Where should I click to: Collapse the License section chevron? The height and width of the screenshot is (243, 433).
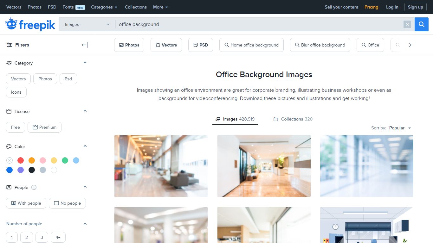pyautogui.click(x=85, y=111)
